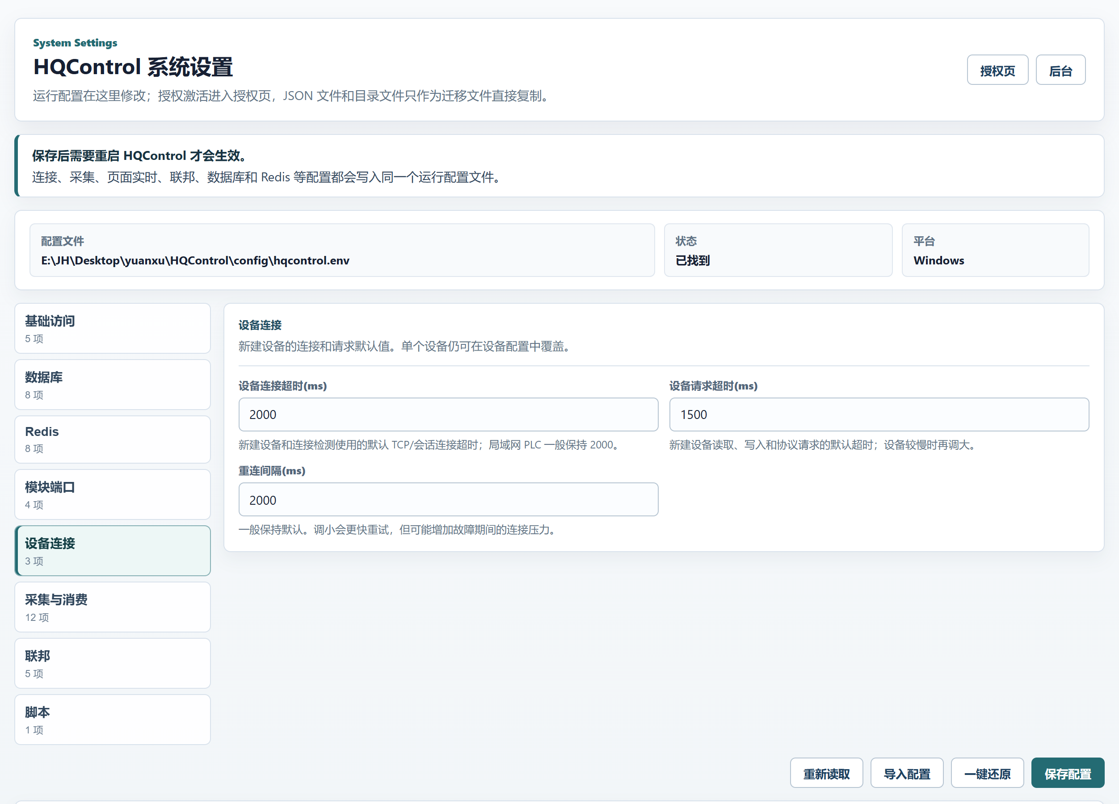
Task: Click the 重新读取 reload button
Action: 826,773
